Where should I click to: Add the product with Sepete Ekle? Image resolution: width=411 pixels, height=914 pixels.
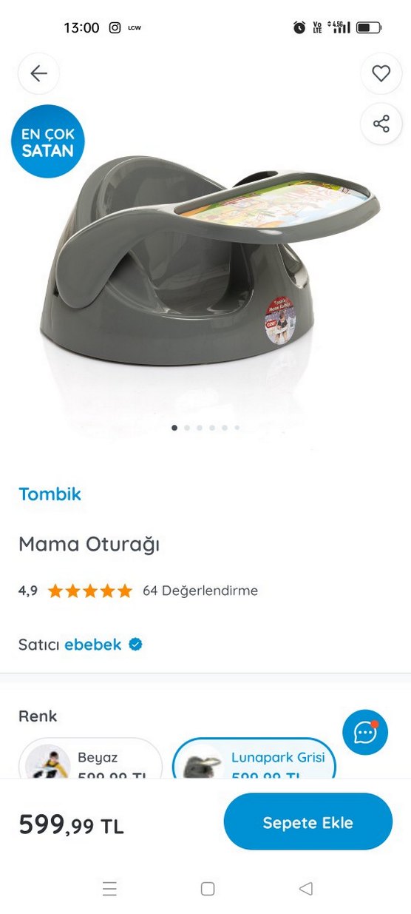pyautogui.click(x=308, y=822)
